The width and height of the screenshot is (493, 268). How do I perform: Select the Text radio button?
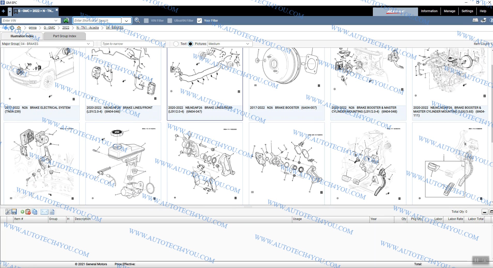coord(176,44)
